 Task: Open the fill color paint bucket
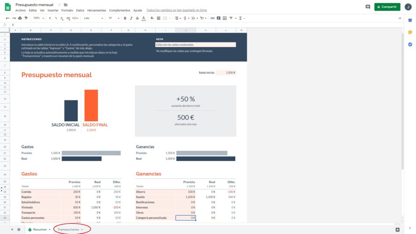(152, 18)
